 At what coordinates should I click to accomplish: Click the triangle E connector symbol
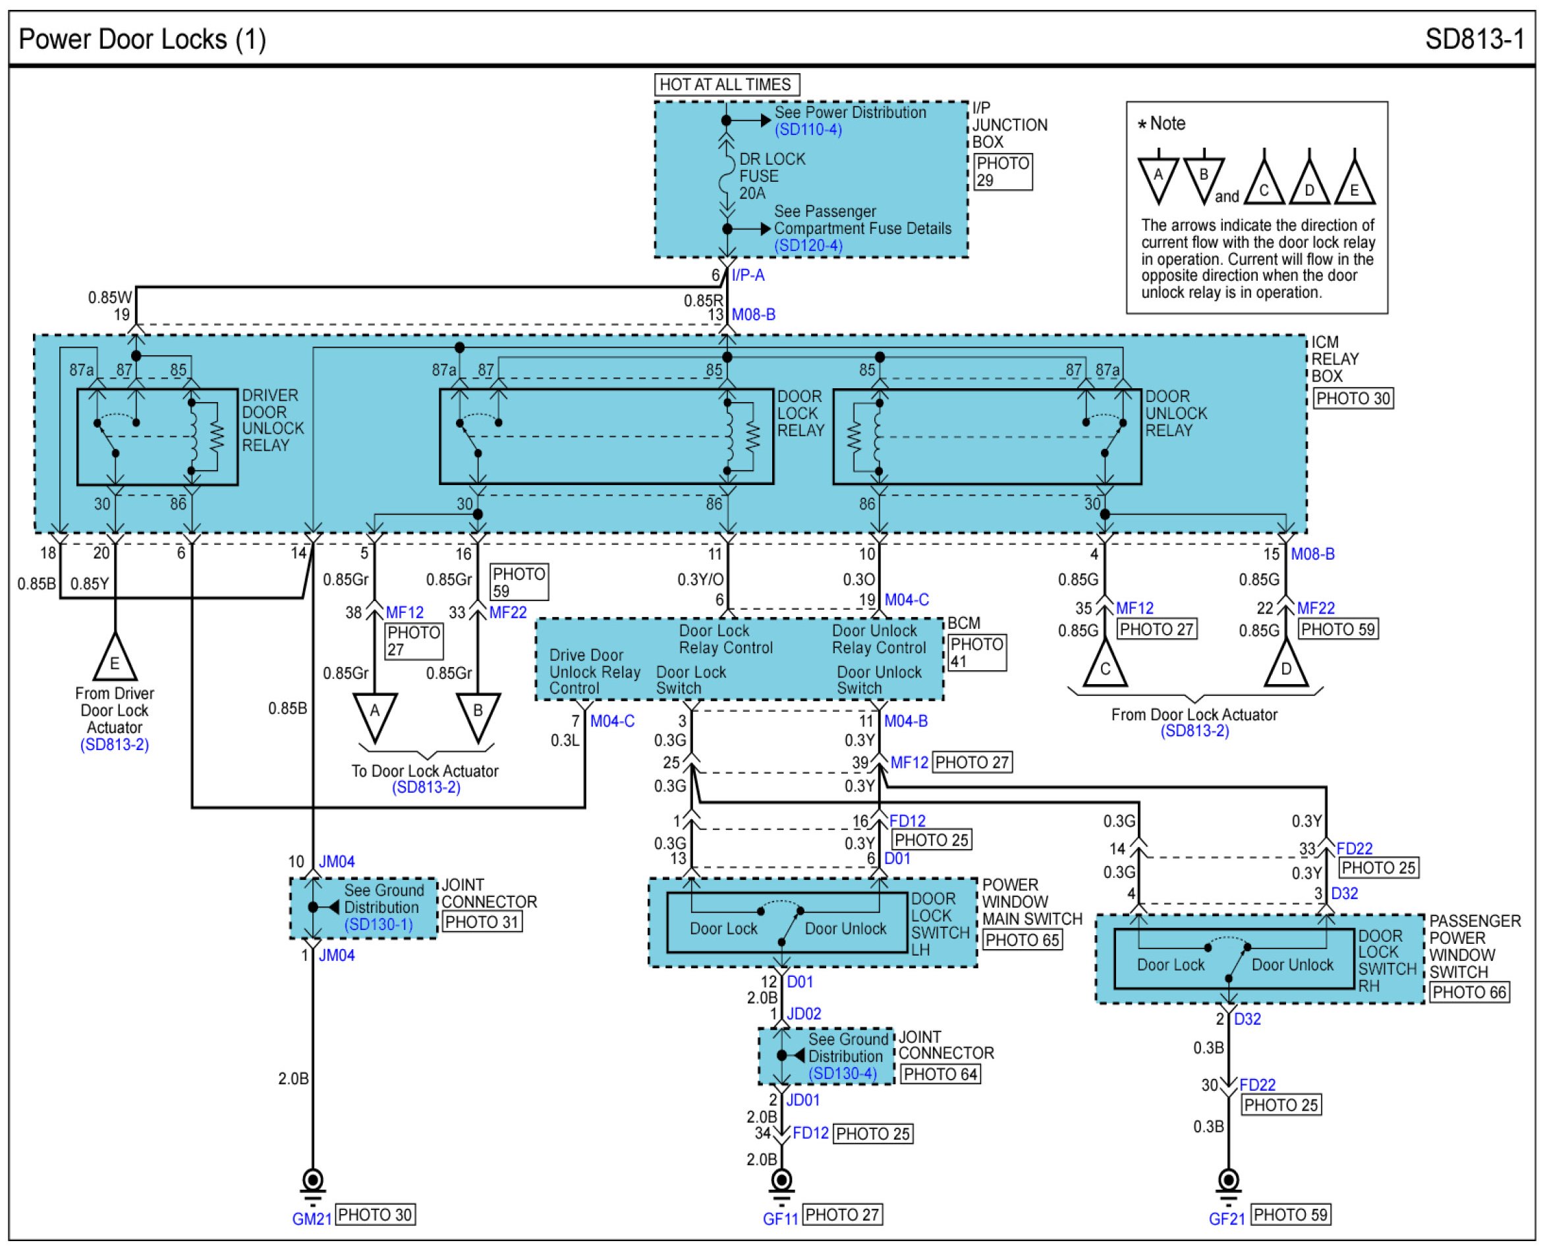(115, 659)
